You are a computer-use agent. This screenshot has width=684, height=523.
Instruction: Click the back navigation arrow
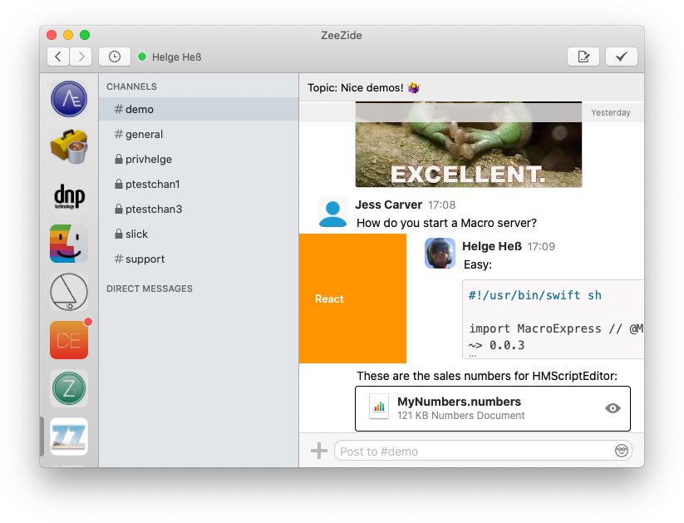click(x=57, y=56)
